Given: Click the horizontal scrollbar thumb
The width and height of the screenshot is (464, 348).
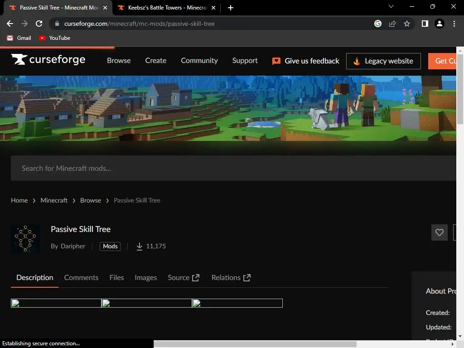Looking at the screenshot, I should [x=255, y=344].
